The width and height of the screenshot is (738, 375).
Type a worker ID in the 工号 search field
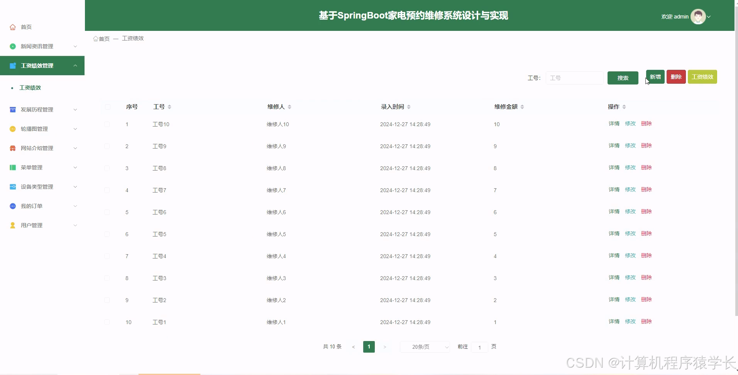click(574, 78)
